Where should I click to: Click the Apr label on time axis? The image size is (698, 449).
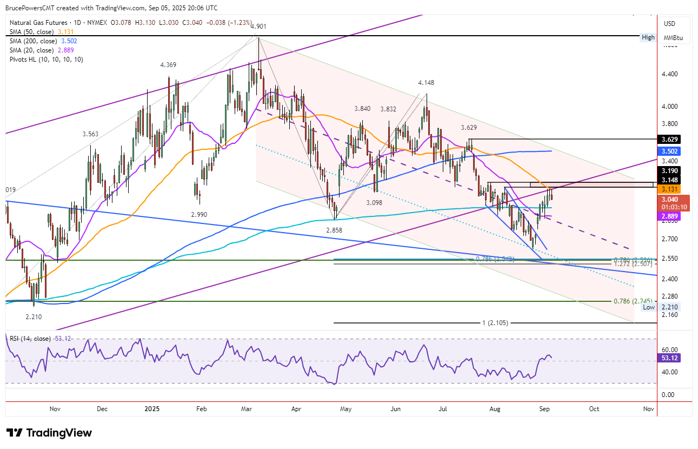(296, 409)
